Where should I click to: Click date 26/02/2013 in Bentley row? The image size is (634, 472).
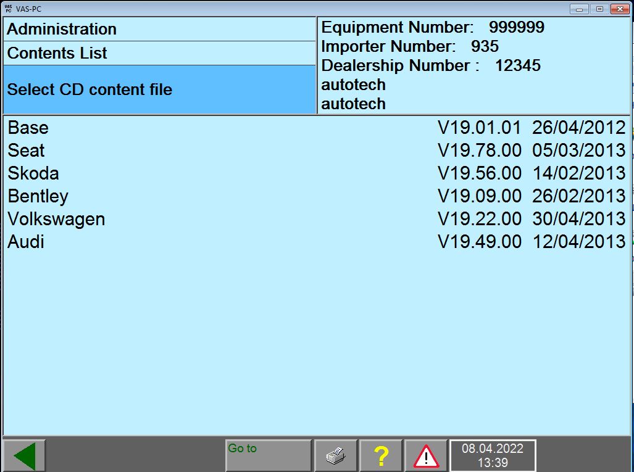click(x=579, y=196)
